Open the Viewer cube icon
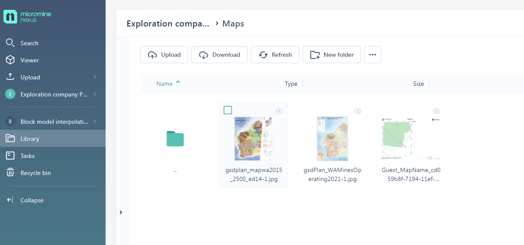Viewport: 524px width, 245px height. (x=10, y=60)
